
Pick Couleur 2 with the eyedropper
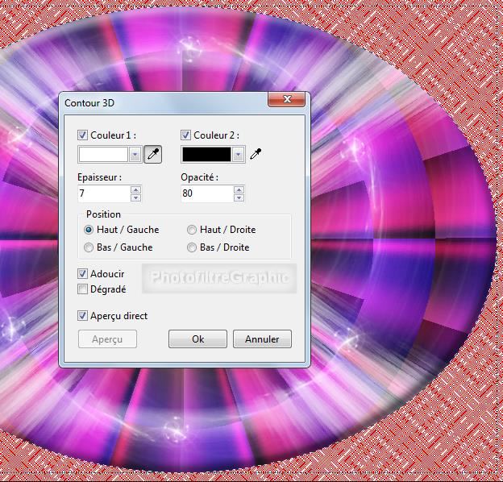coord(256,154)
